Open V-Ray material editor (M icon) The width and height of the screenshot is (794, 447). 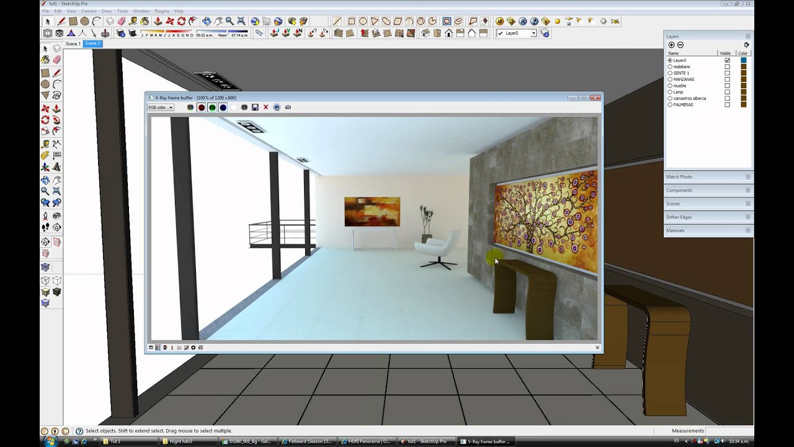[499, 21]
